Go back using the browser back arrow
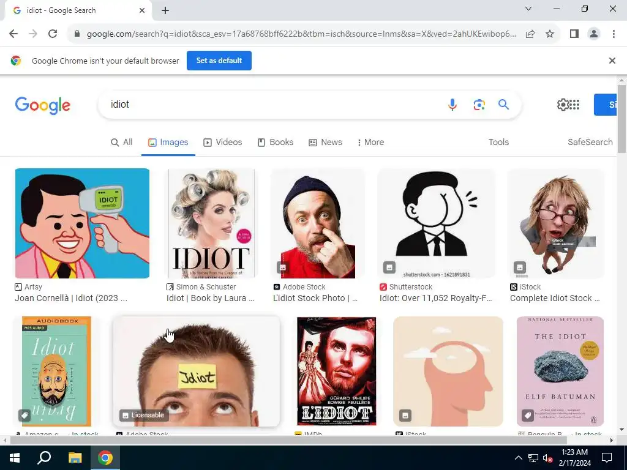 click(x=13, y=34)
